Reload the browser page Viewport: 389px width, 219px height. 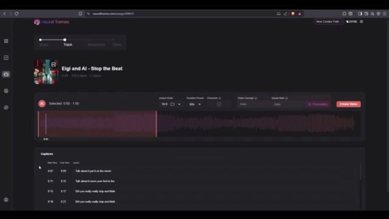(16, 13)
